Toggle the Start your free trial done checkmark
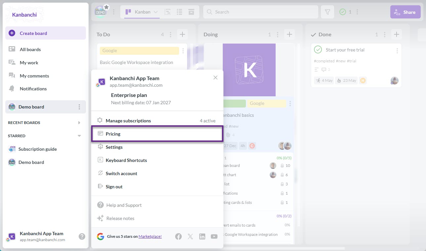426x251 pixels. [x=318, y=50]
